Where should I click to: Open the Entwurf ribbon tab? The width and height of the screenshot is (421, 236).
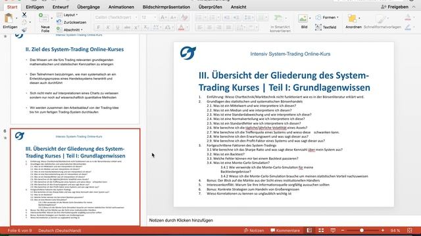click(61, 7)
